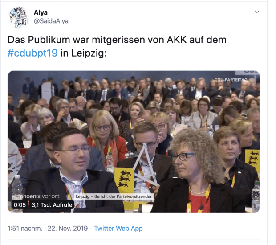Expand the tweet options chevron menu

pyautogui.click(x=257, y=12)
